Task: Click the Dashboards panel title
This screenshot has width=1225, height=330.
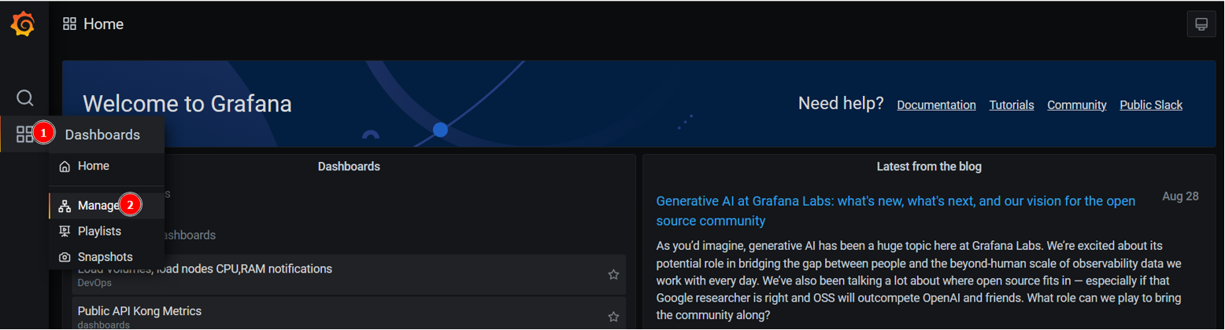Action: (349, 167)
